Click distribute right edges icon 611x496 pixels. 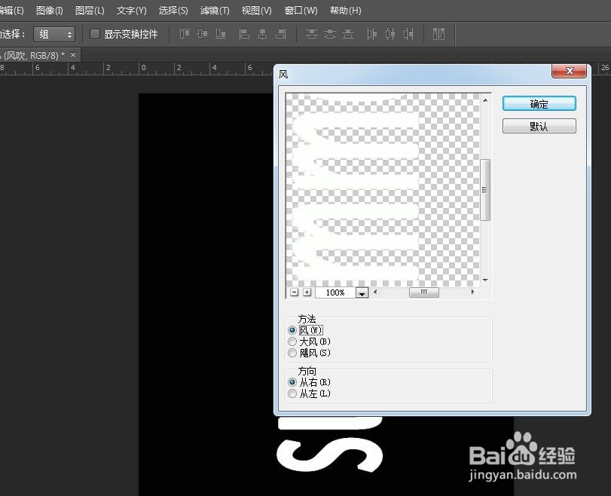tap(408, 34)
